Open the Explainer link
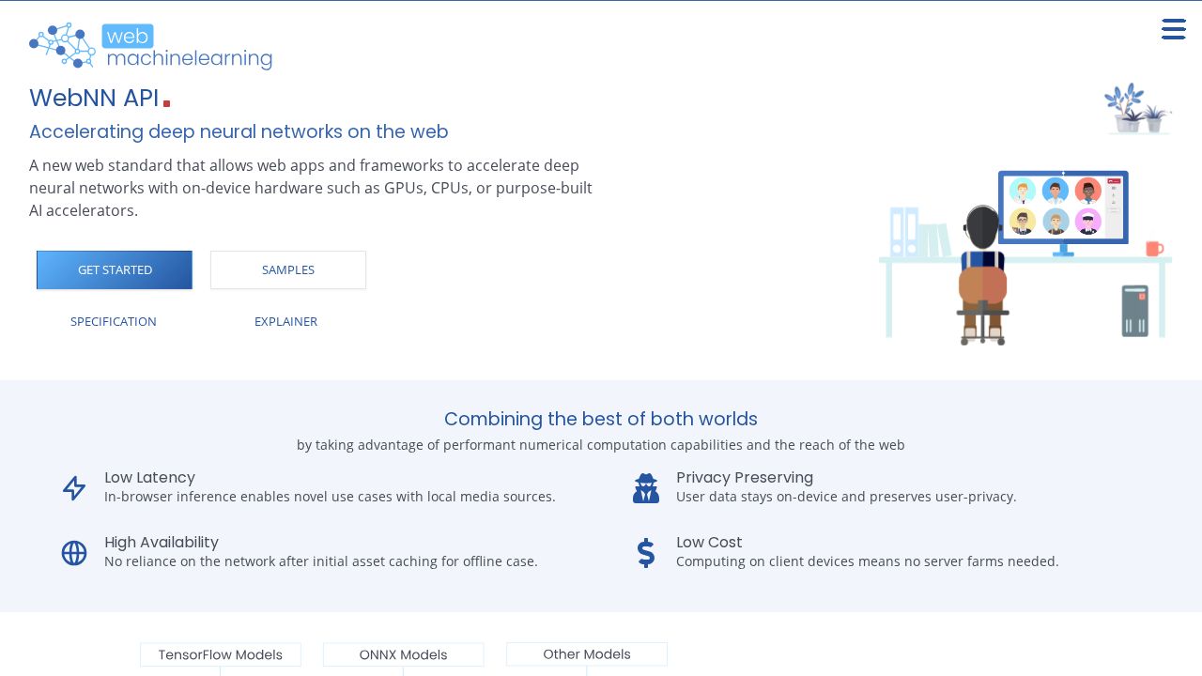Viewport: 1202px width, 676px height. point(285,321)
